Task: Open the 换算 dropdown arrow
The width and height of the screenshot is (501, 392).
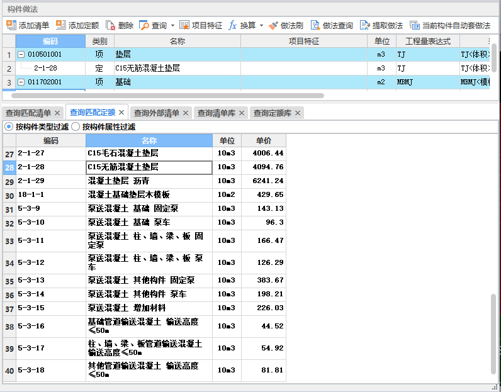Action: pos(261,26)
